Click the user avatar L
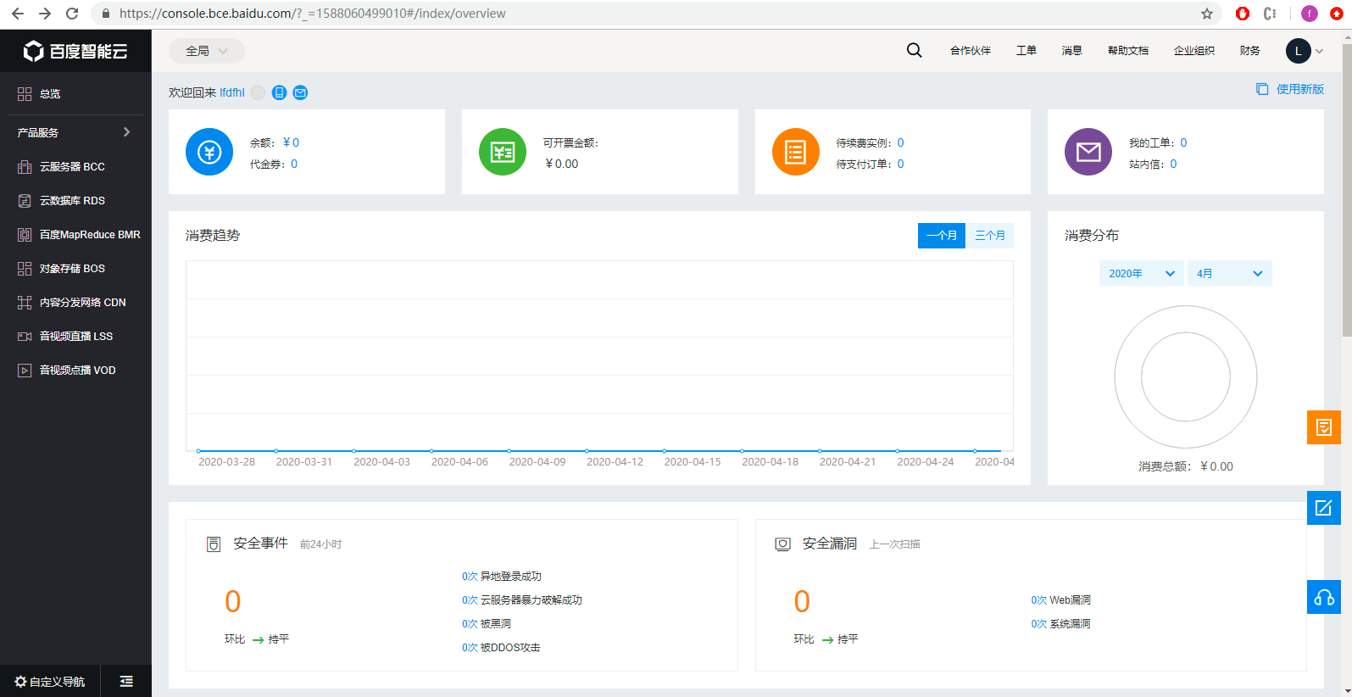 point(1298,51)
